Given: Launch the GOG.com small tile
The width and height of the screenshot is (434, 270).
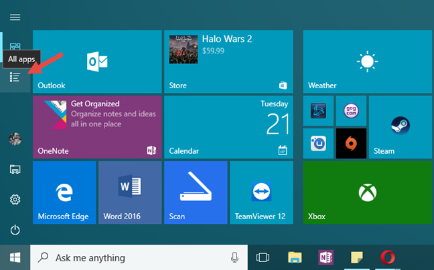Looking at the screenshot, I should [x=351, y=111].
